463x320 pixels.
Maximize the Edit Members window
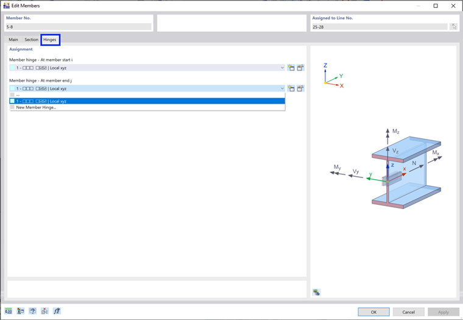click(436, 5)
